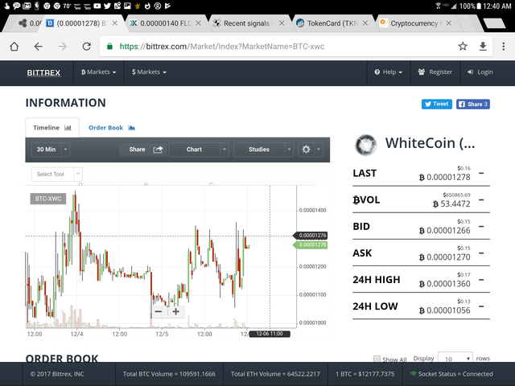
Task: Expand the gear settings dropdown arrow
Action: pos(319,150)
